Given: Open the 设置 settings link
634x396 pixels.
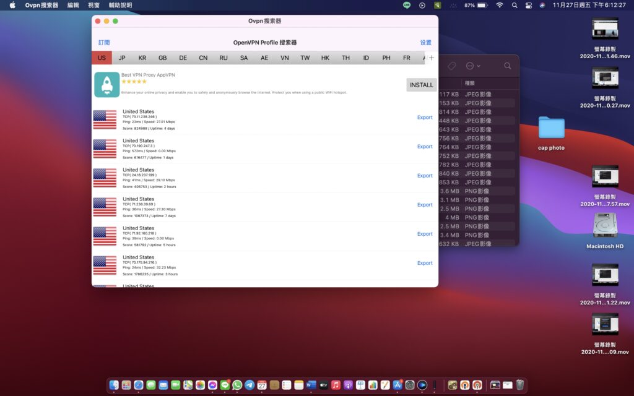Looking at the screenshot, I should click(x=425, y=43).
